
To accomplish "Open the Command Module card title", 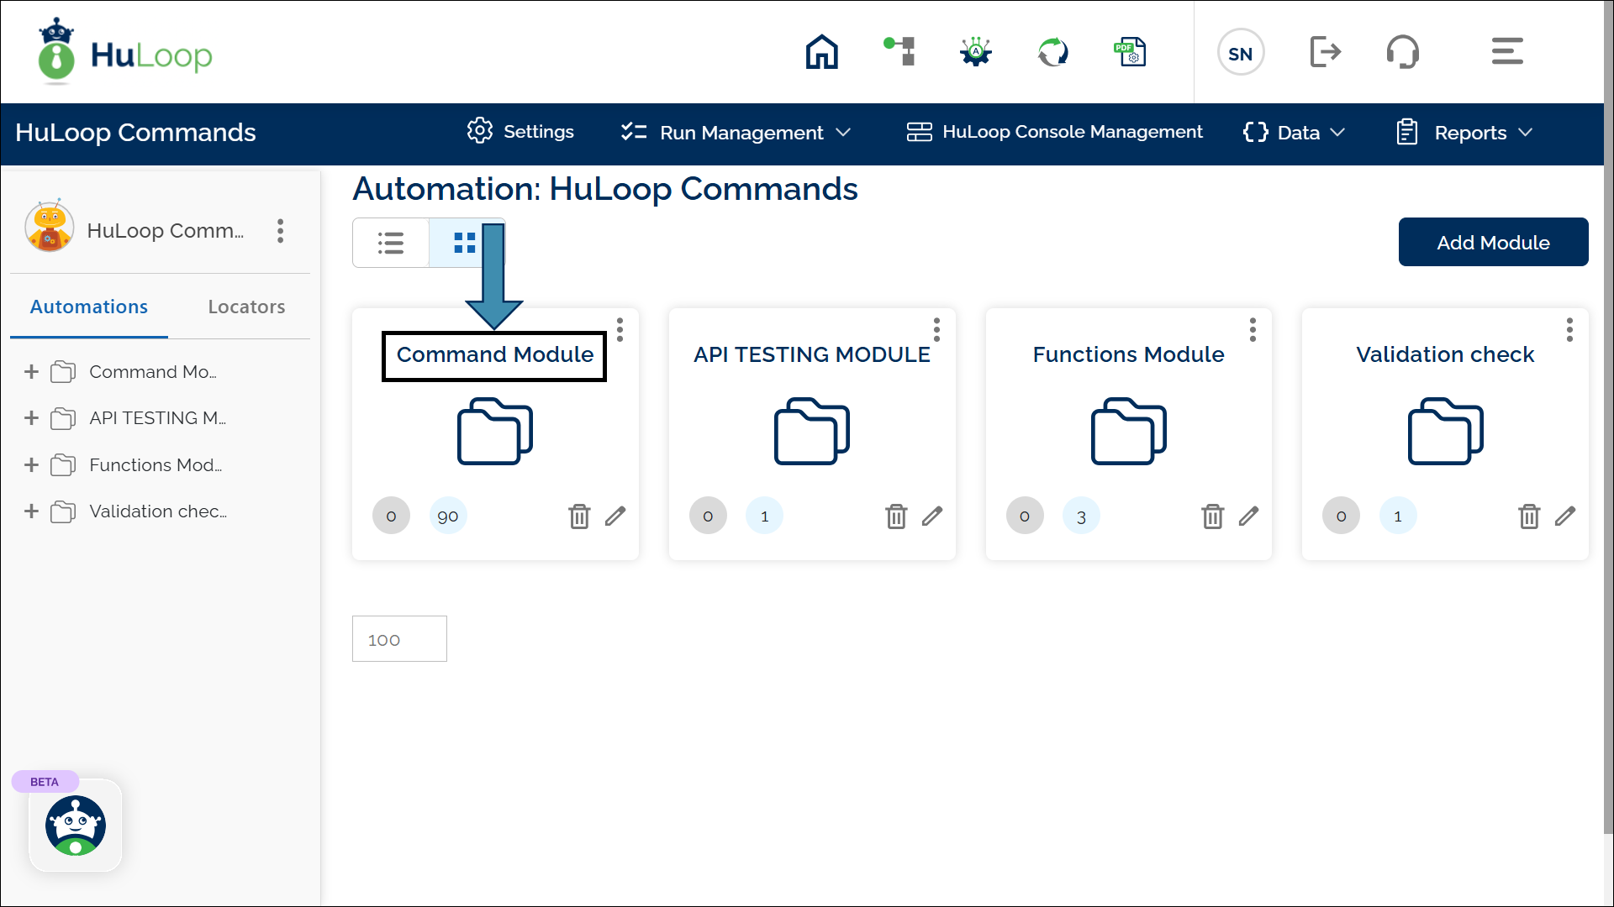I will [494, 355].
